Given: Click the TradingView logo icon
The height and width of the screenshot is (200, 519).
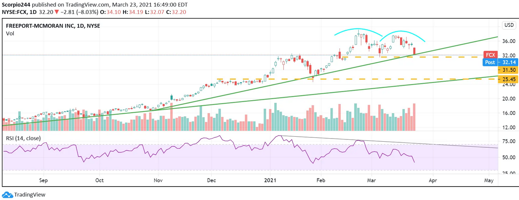Looking at the screenshot, I should point(8,195).
